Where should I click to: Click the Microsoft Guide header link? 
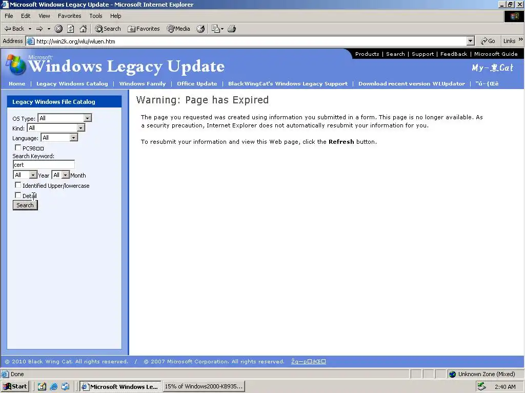(x=496, y=54)
